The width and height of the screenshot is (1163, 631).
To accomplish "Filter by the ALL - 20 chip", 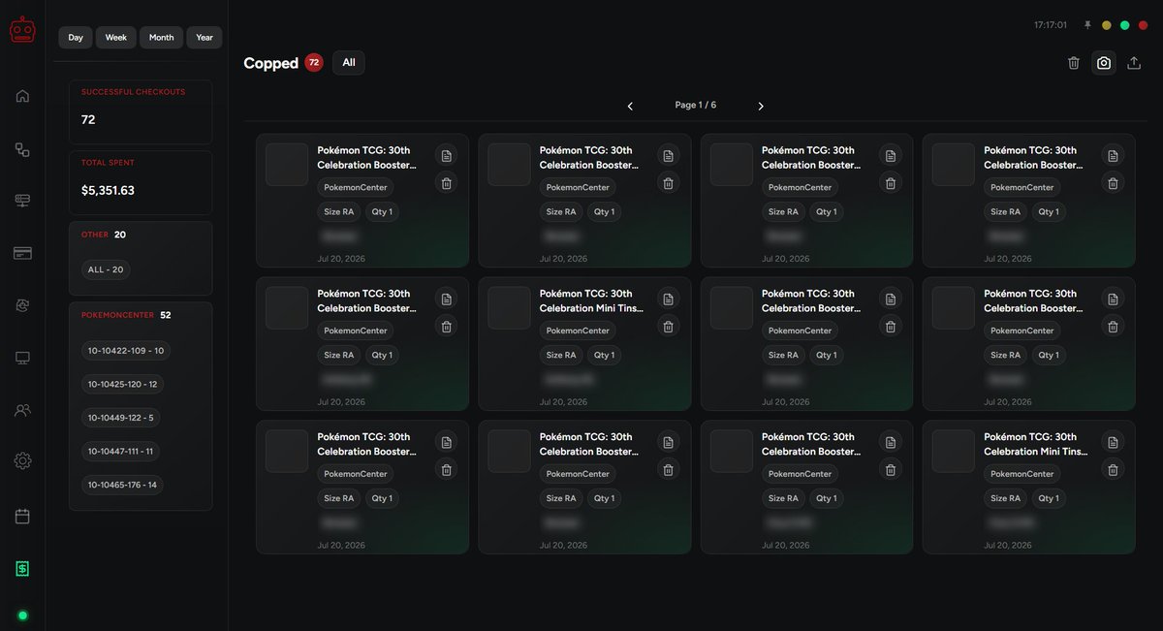I will [x=106, y=269].
